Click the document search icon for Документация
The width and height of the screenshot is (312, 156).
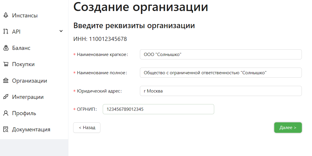[x=6, y=129]
